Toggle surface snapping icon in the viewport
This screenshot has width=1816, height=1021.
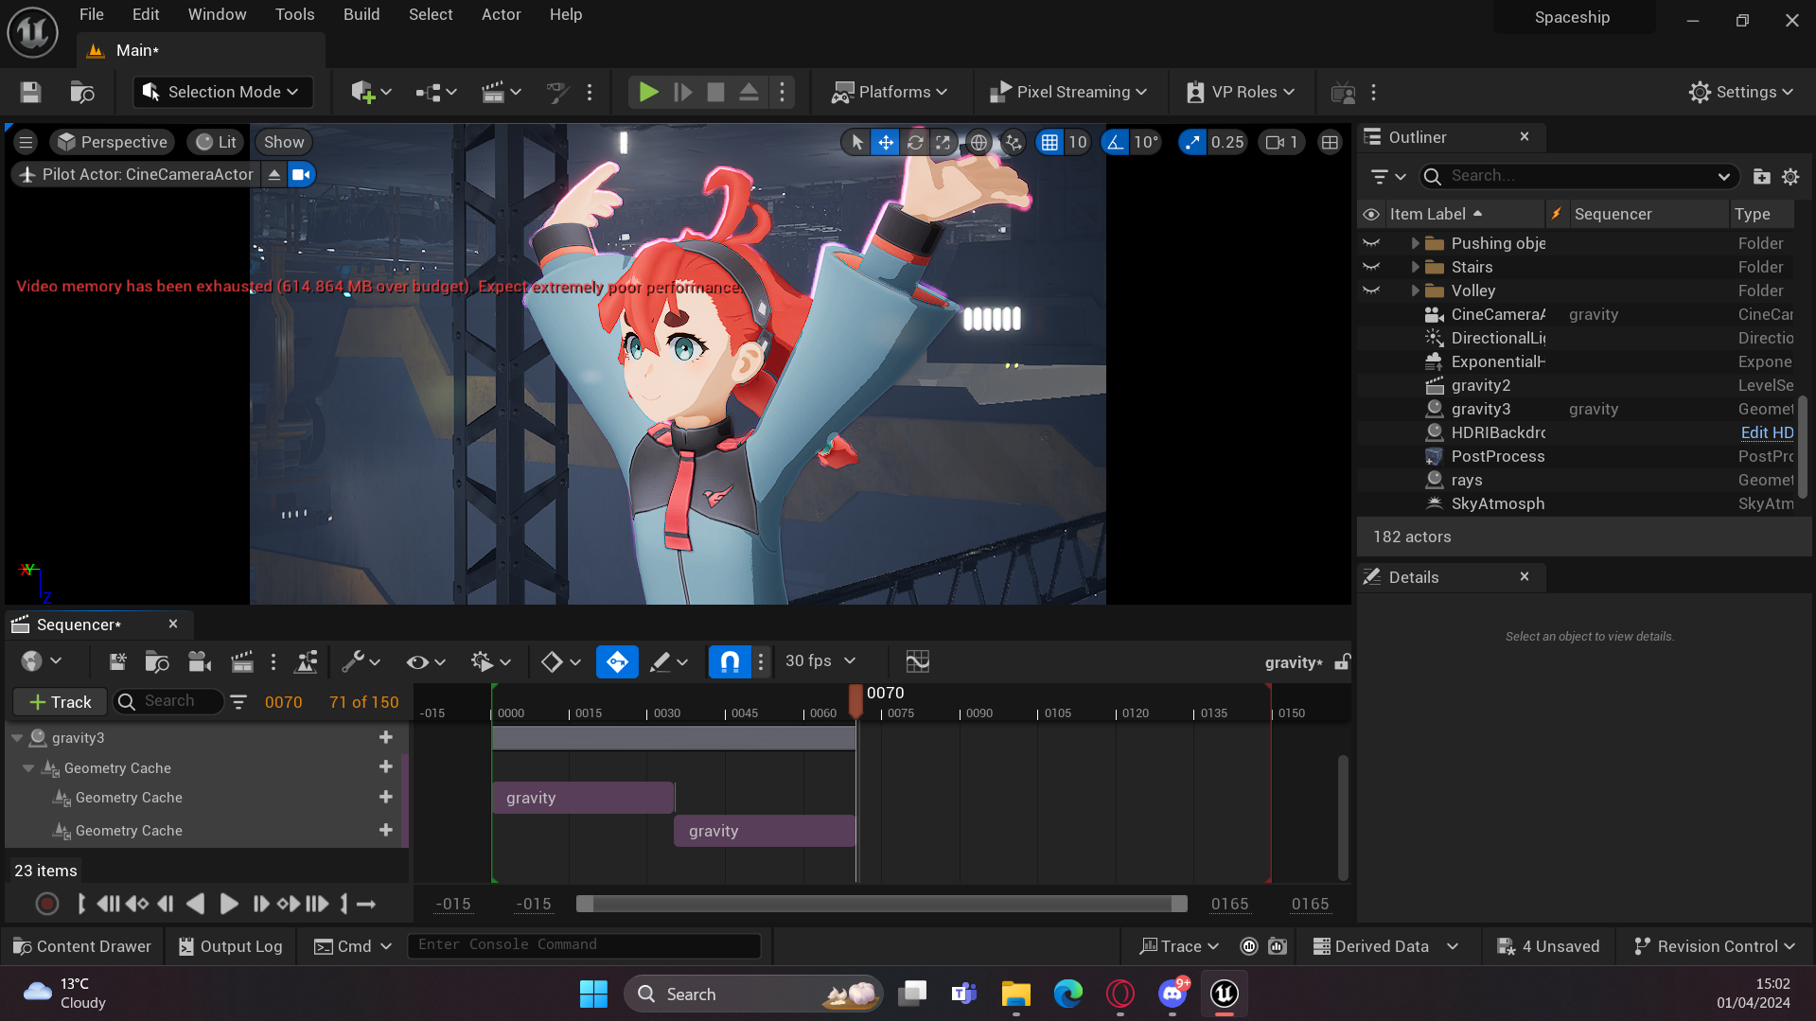(x=1014, y=142)
